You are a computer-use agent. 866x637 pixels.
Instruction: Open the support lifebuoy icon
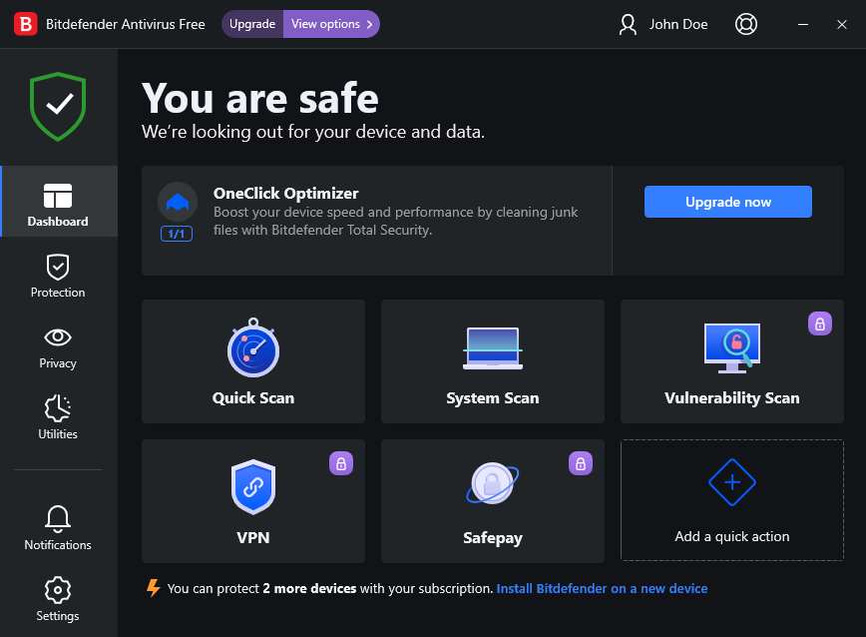coord(745,24)
